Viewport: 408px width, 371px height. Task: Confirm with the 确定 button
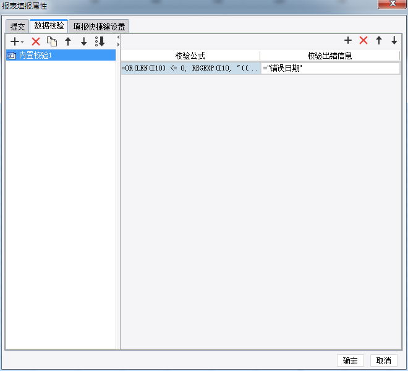pyautogui.click(x=351, y=360)
